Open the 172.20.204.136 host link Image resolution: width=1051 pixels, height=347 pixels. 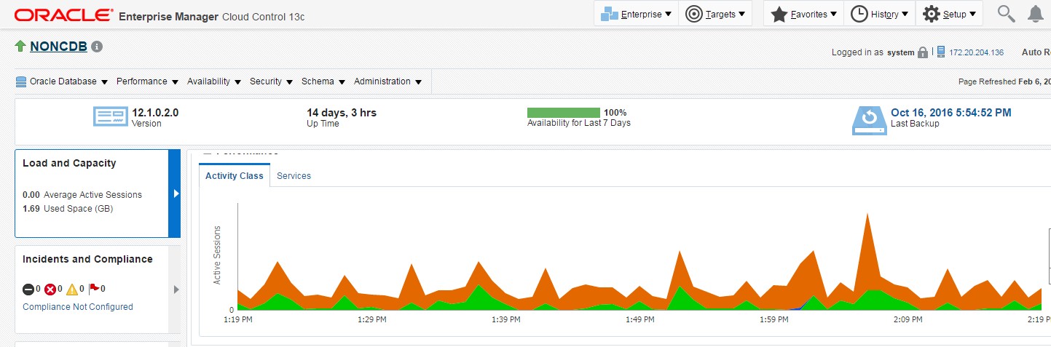[976, 52]
